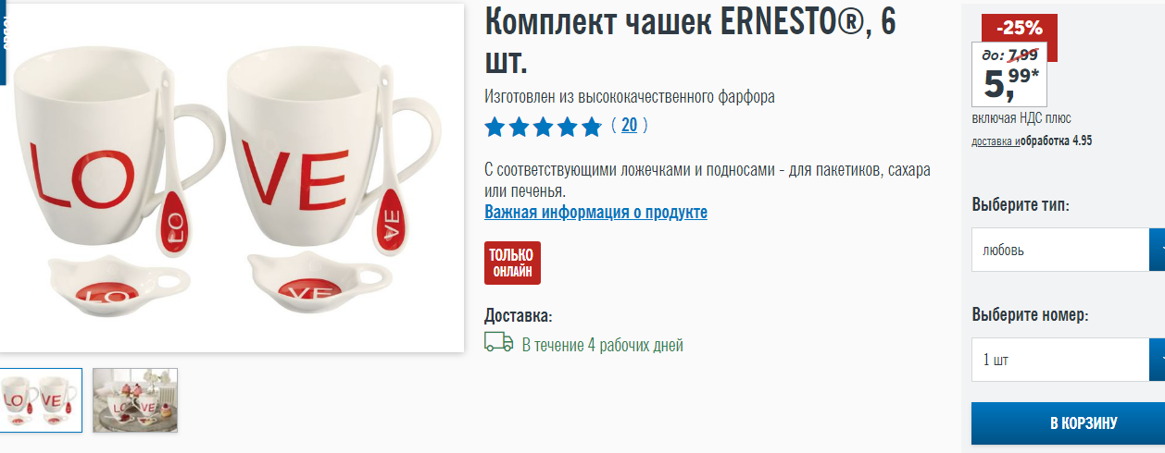
Task: Click the fifth rating star
Action: 591,127
